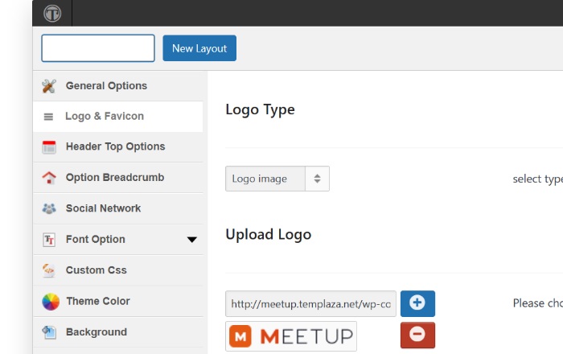Click the MEETUP logo preview thumbnail
Image resolution: width=563 pixels, height=354 pixels.
click(x=291, y=336)
